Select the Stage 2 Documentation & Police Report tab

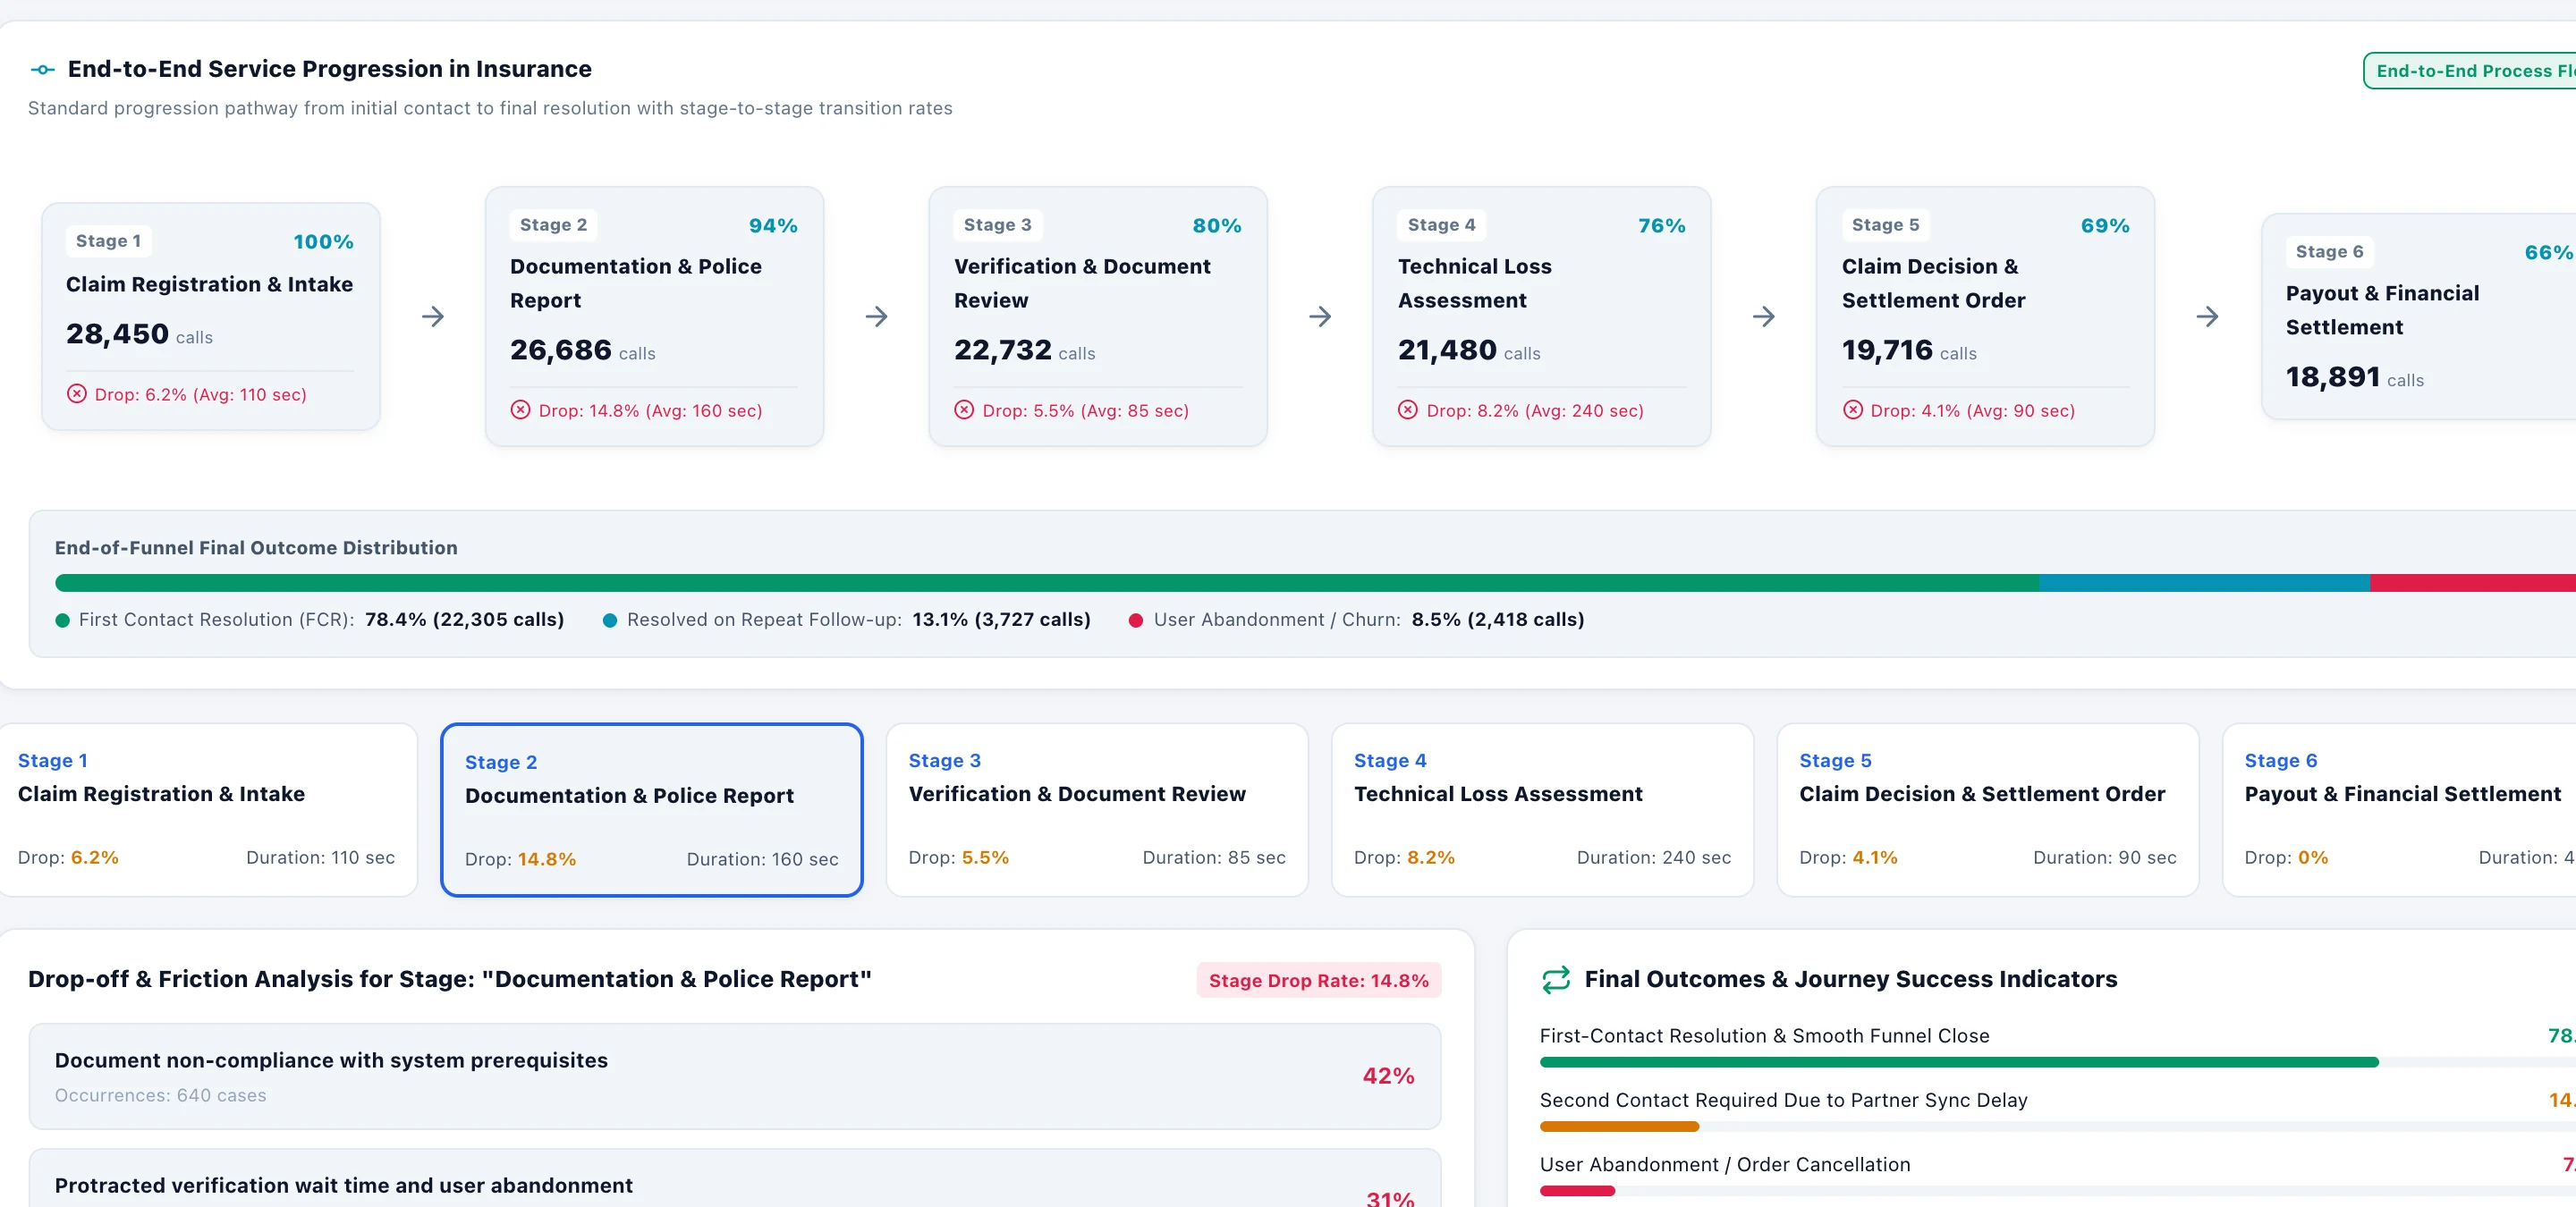[x=652, y=809]
